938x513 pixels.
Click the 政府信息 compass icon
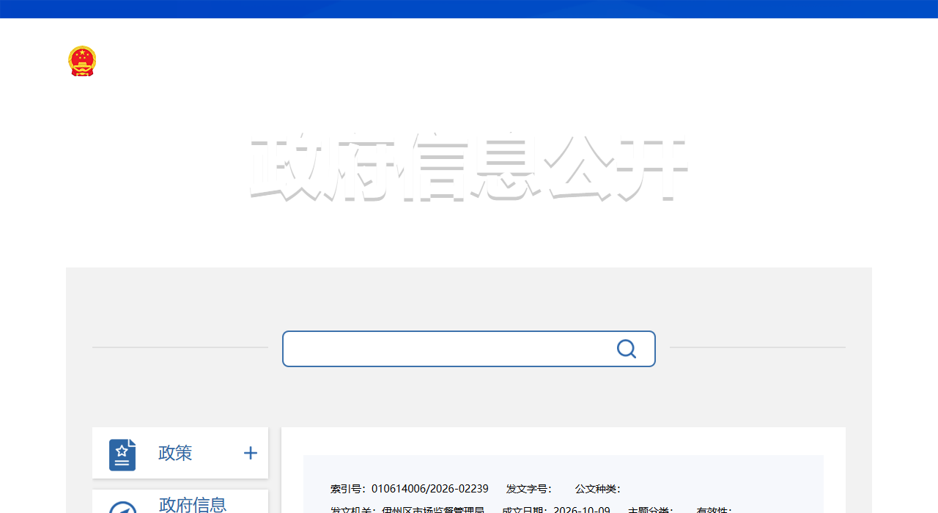(122, 507)
